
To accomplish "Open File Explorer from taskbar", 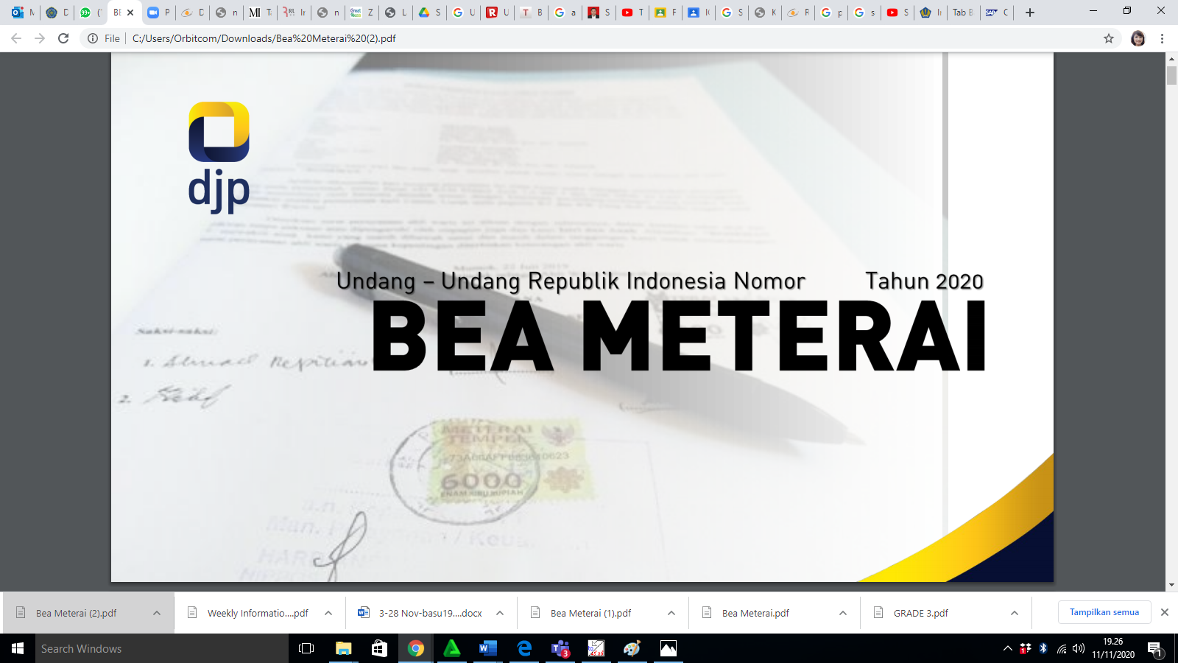I will (x=343, y=648).
